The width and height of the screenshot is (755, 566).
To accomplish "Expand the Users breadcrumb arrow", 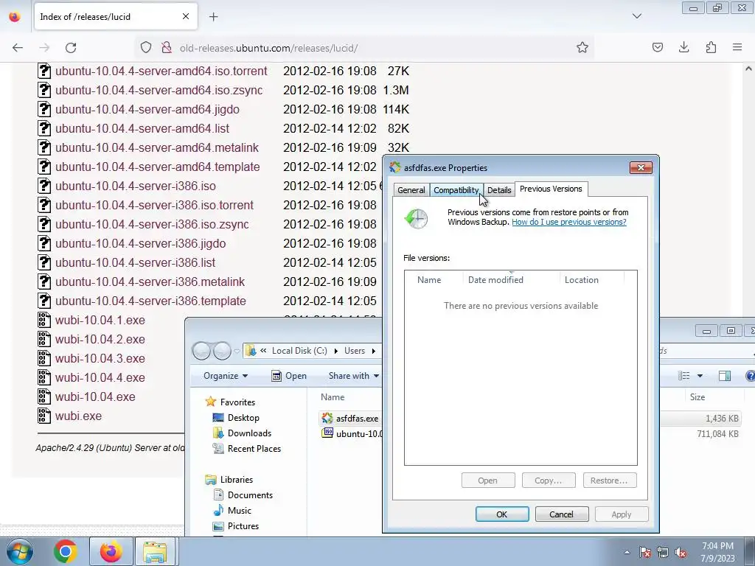I will (x=373, y=351).
